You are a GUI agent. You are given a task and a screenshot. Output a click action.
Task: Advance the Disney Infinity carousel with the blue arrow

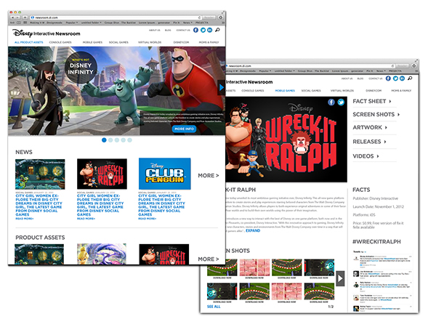(x=222, y=87)
